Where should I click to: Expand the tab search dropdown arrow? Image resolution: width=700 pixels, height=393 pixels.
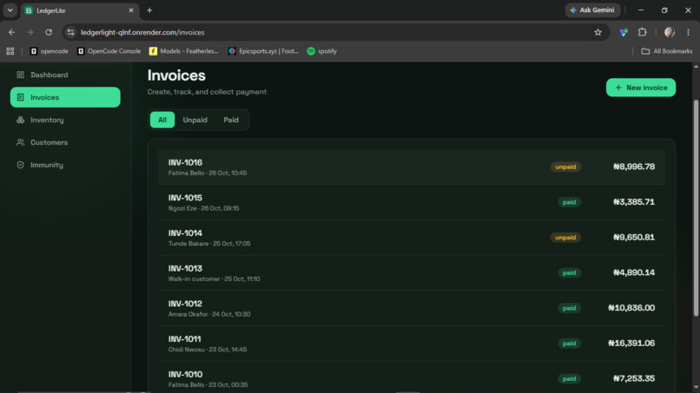tap(10, 10)
